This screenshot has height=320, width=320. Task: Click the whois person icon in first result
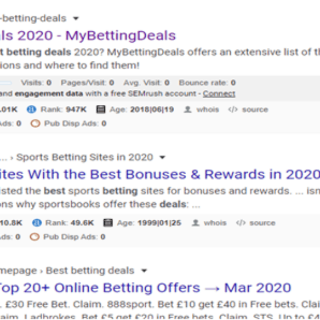[x=187, y=109]
